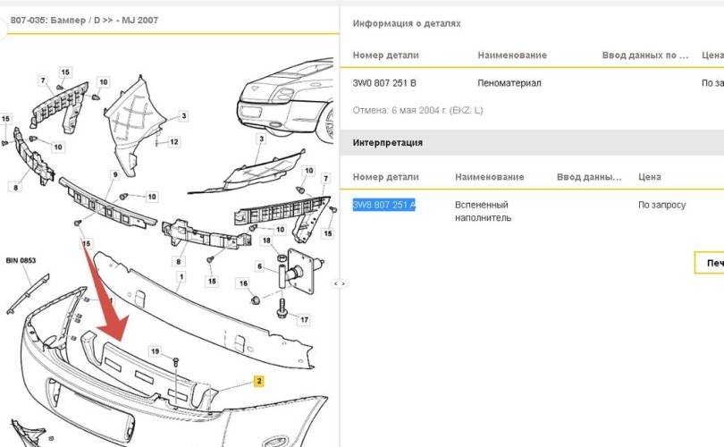Click the Цена column header in the Интерпретация table
724x447 pixels.
(x=649, y=177)
